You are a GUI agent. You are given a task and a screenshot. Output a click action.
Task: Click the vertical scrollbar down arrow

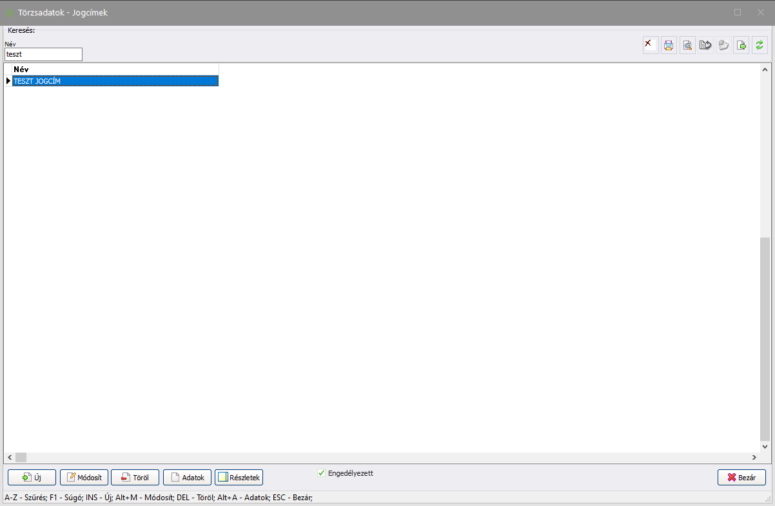tap(765, 446)
